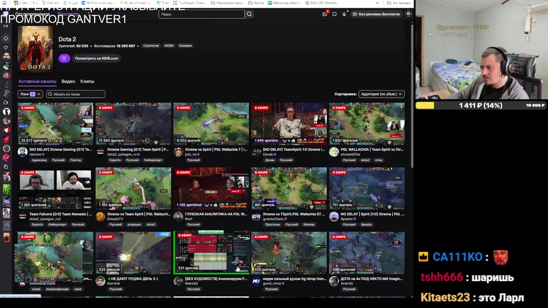Image resolution: width=548 pixels, height=308 pixels.
Task: Click stream title 'НЕ ДАЮТ ПУДЖА ДЕНЬ 3'
Action: tap(133, 278)
